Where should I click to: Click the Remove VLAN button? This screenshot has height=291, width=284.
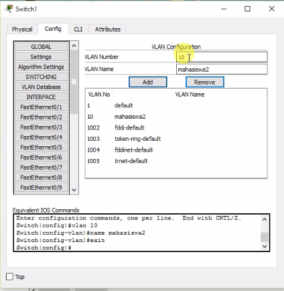205,82
